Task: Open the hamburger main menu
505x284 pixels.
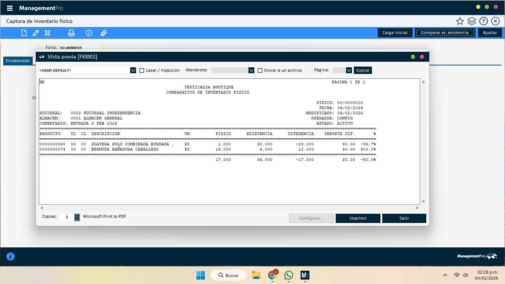Action: point(10,8)
